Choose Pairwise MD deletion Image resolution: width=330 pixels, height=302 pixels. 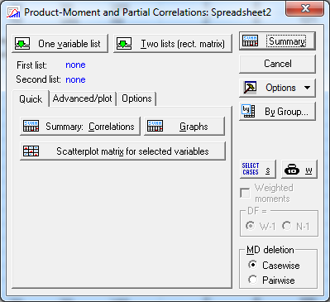(252, 280)
